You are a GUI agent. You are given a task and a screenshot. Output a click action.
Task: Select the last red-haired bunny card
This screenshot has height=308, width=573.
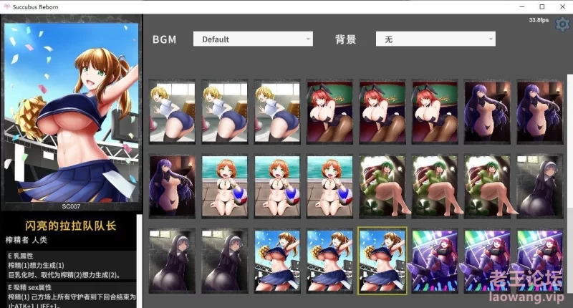(435, 112)
